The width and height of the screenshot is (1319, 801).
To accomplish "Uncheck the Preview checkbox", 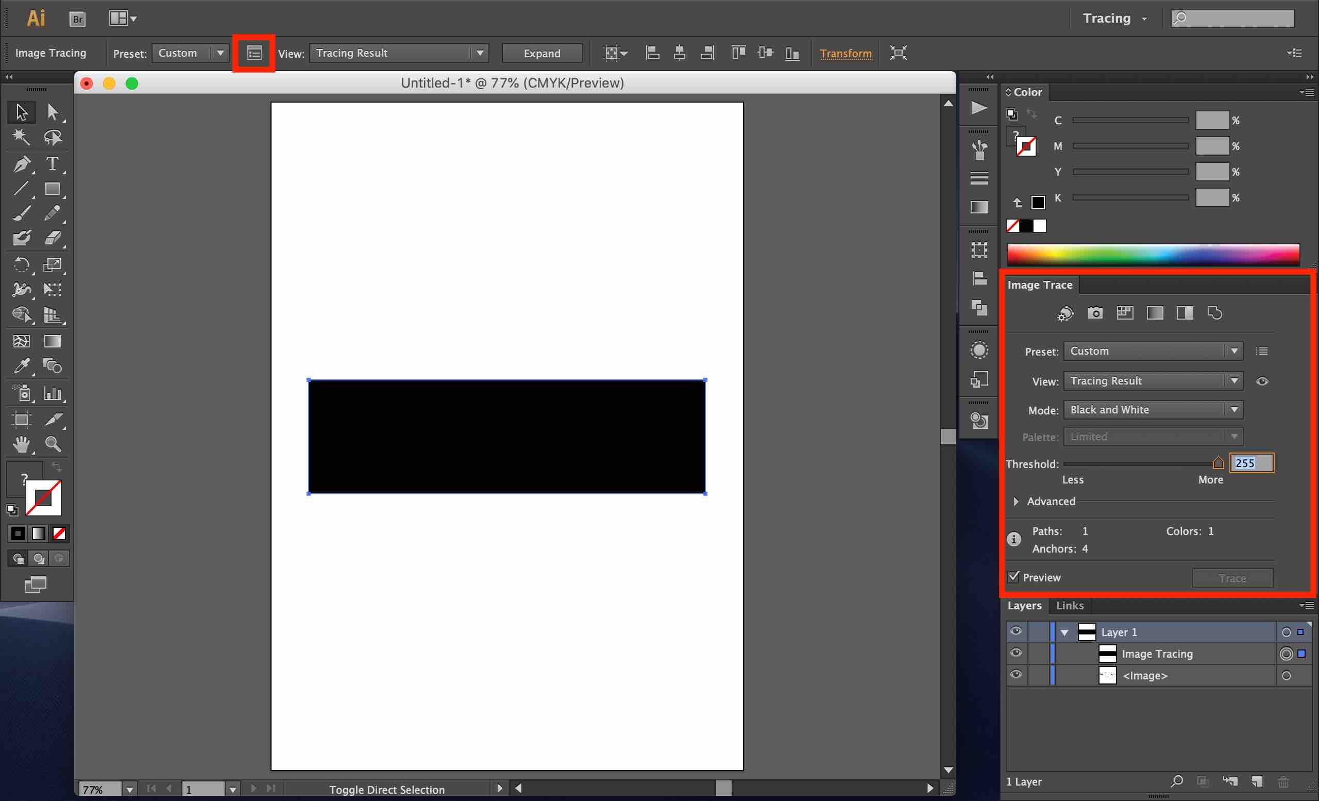I will (x=1014, y=577).
